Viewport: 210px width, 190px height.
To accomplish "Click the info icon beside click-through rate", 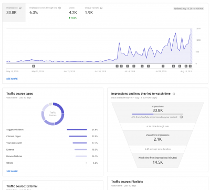I will 59,8.
